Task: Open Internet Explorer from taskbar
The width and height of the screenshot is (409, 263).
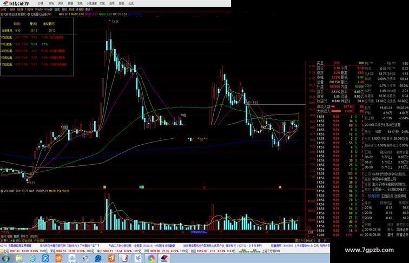Action: pos(32,258)
